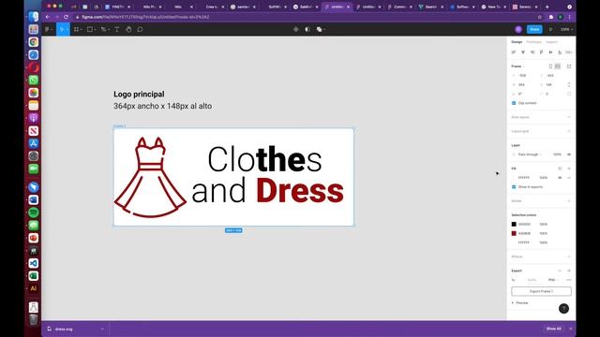Click Independent corners icon
Viewport: 600px width, 337px height.
point(569,94)
